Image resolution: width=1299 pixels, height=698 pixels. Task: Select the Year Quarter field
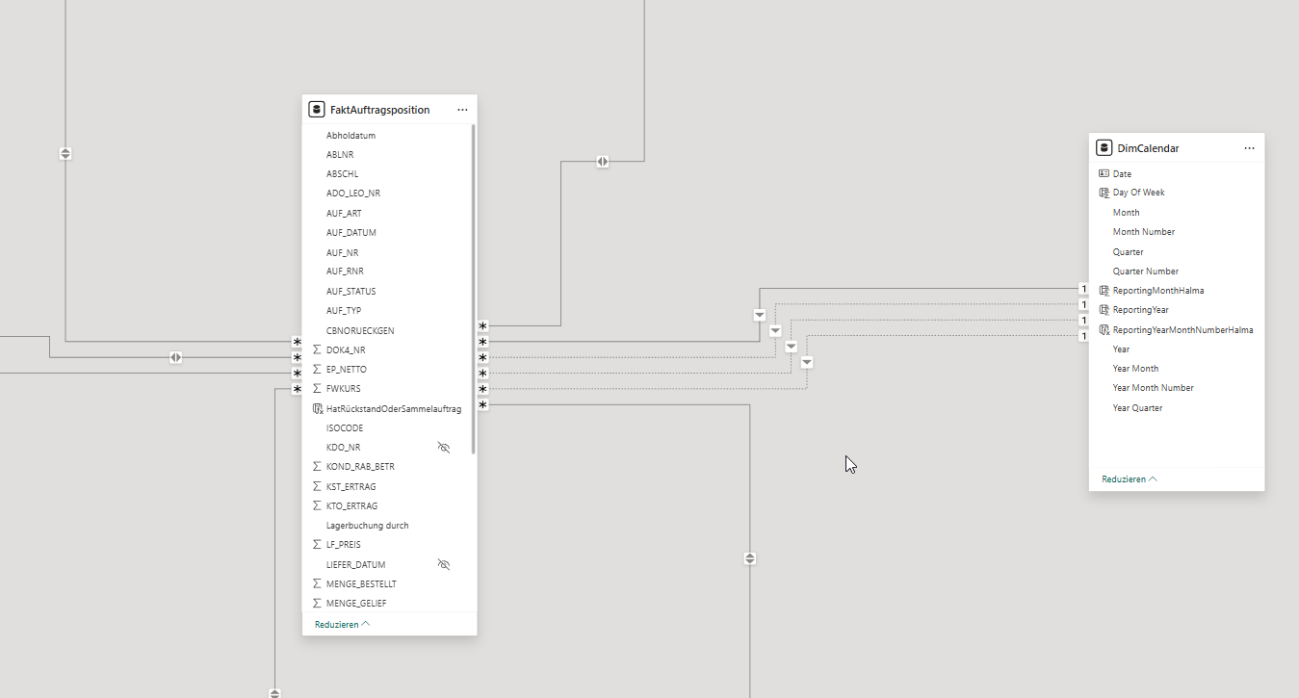(1138, 407)
